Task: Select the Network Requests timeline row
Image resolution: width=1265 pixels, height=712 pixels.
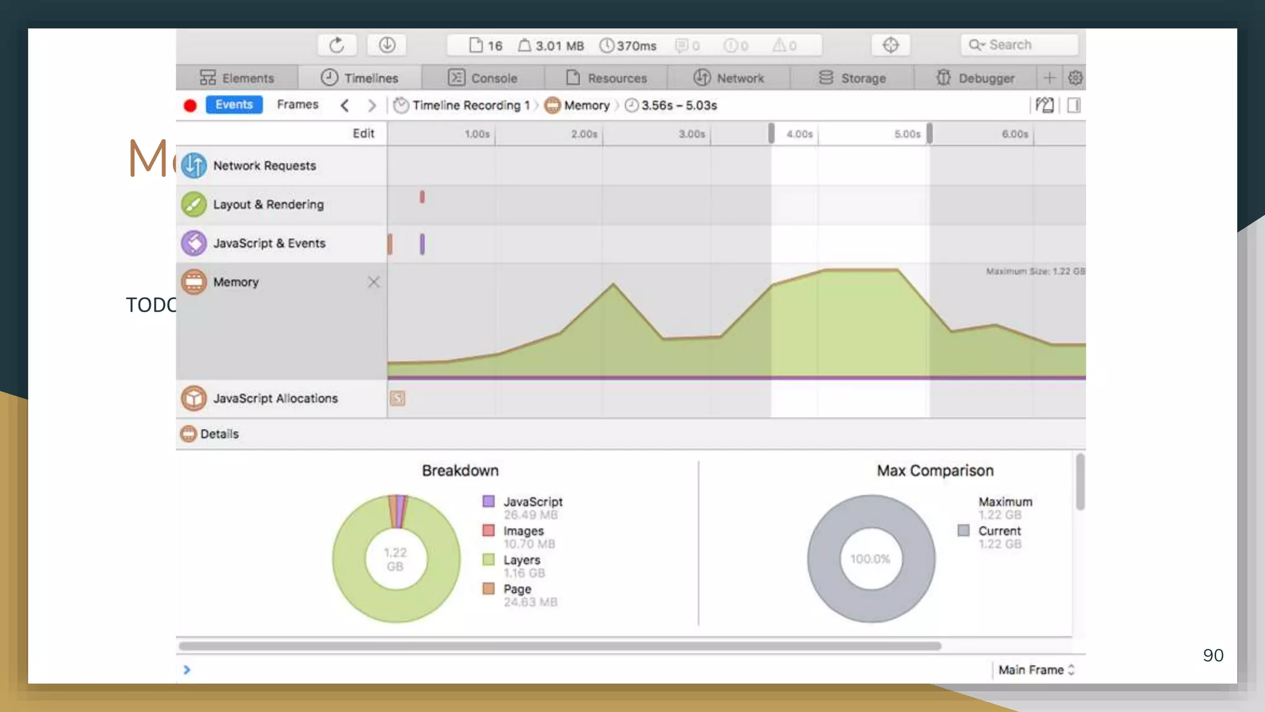Action: pos(282,166)
